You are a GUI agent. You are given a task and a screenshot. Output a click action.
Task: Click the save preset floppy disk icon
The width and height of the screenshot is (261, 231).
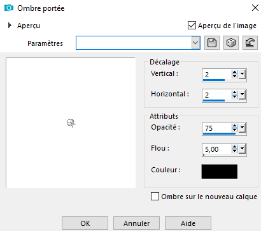(x=212, y=43)
